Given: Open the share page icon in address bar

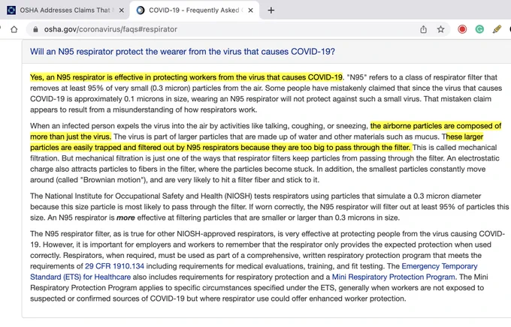Looking at the screenshot, I should [423, 29].
